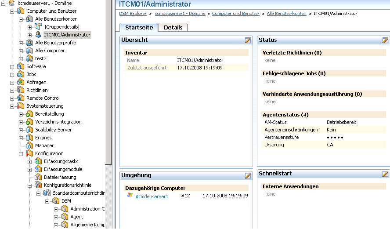This screenshot has width=390, height=229.
Task: Open itcmdeuserver1 - Domäne breadcrumb link
Action: coord(180,14)
